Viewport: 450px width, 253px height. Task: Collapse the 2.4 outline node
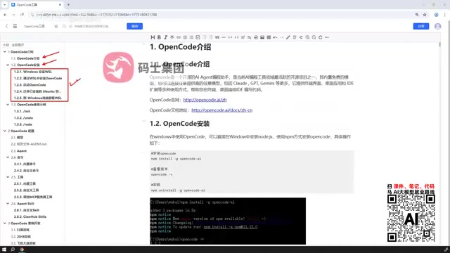click(8, 157)
